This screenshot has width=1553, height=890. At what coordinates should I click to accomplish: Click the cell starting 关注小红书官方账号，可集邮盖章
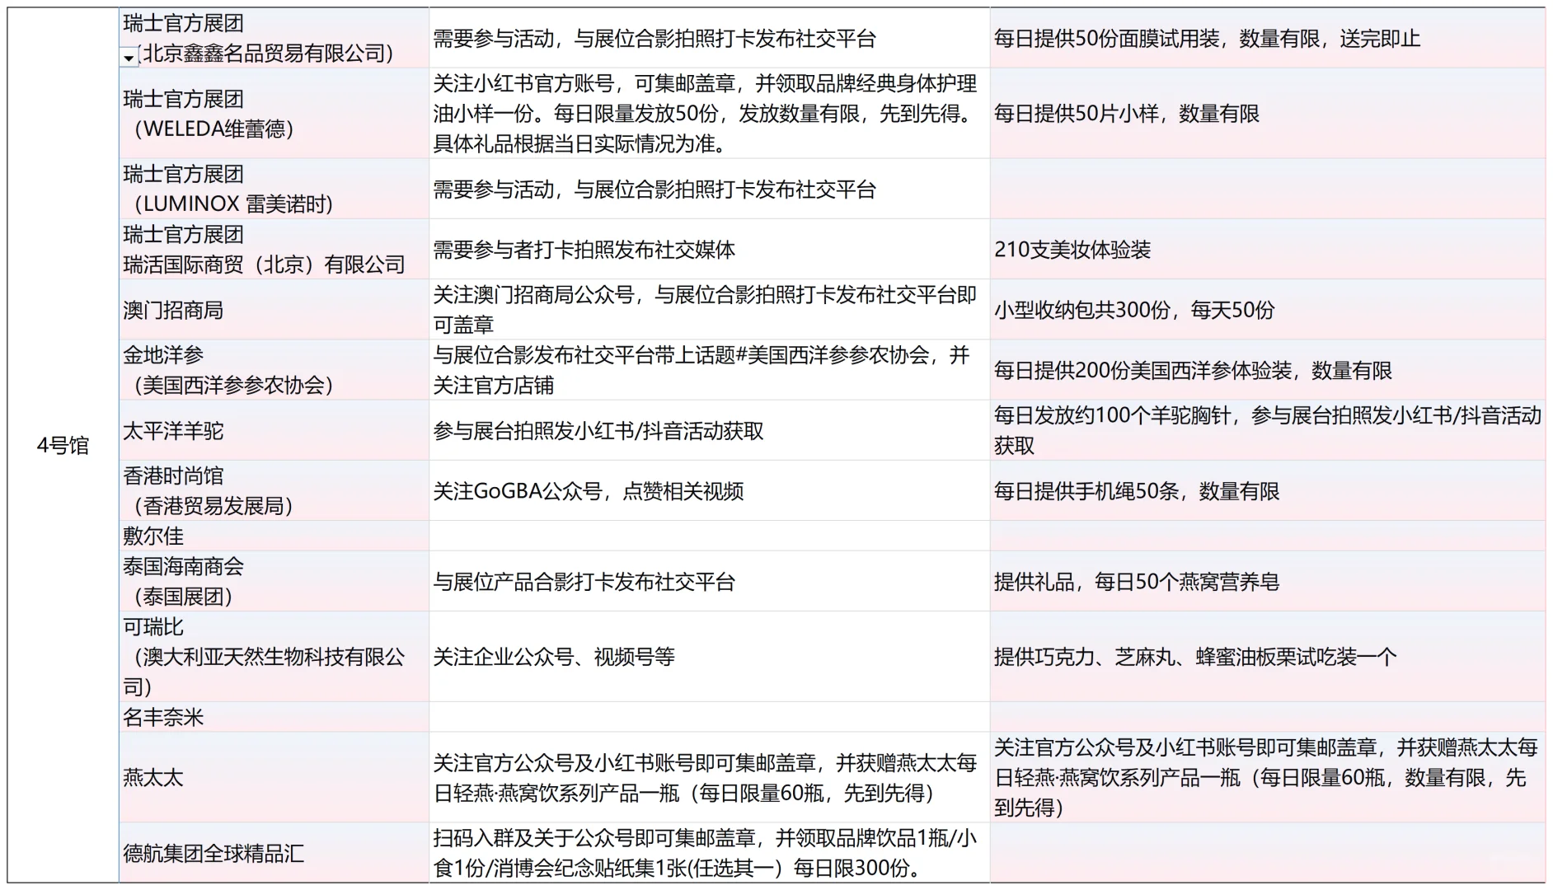click(x=709, y=114)
